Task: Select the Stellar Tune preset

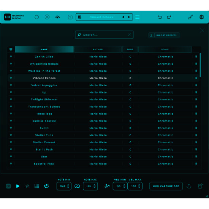Action: 103,135
